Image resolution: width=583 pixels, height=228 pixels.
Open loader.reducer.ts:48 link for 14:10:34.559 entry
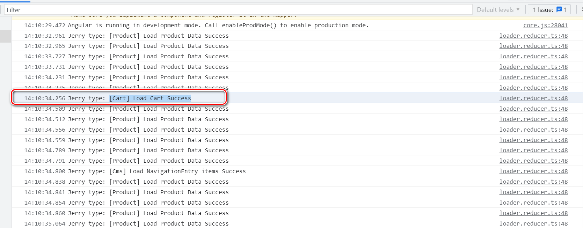533,140
